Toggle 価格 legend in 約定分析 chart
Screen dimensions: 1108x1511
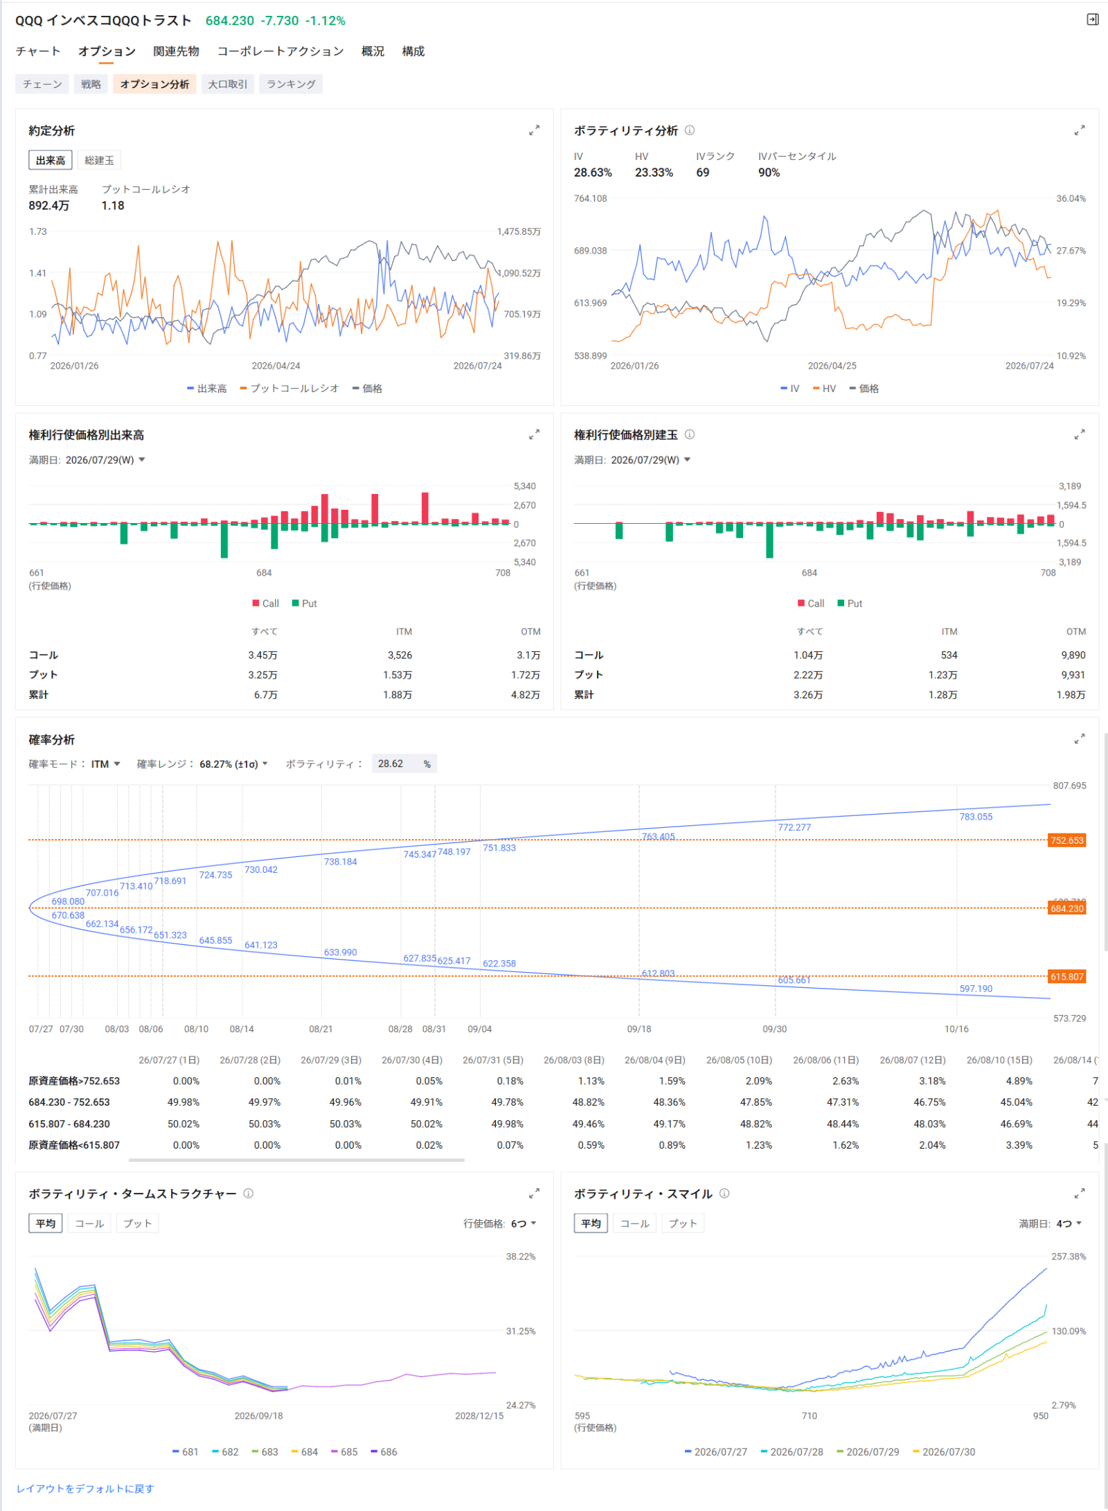(x=367, y=389)
